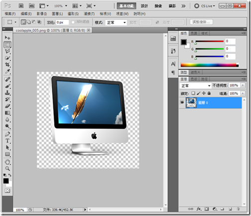Screen dimensions: 251x216
Task: Open the 影像(I) Image menu
Action: [42, 14]
